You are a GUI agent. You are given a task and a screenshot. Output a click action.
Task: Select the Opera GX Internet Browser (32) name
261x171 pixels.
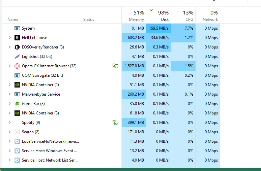(49, 66)
